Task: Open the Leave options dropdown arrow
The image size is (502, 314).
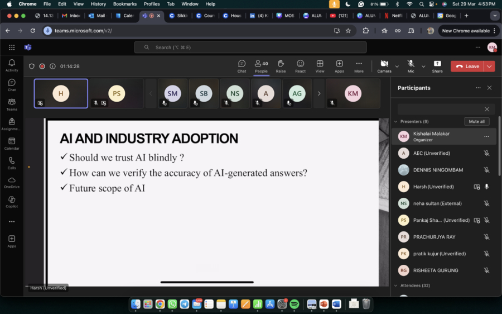Action: tap(489, 66)
